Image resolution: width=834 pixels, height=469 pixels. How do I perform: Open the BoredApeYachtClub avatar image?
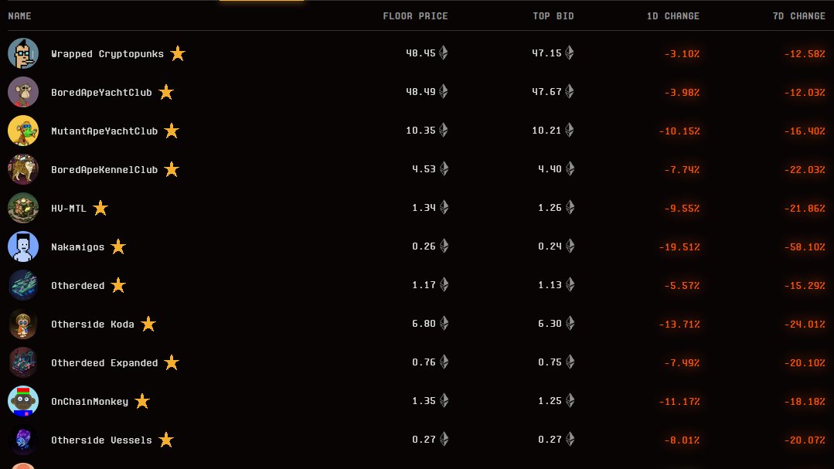[x=23, y=92]
